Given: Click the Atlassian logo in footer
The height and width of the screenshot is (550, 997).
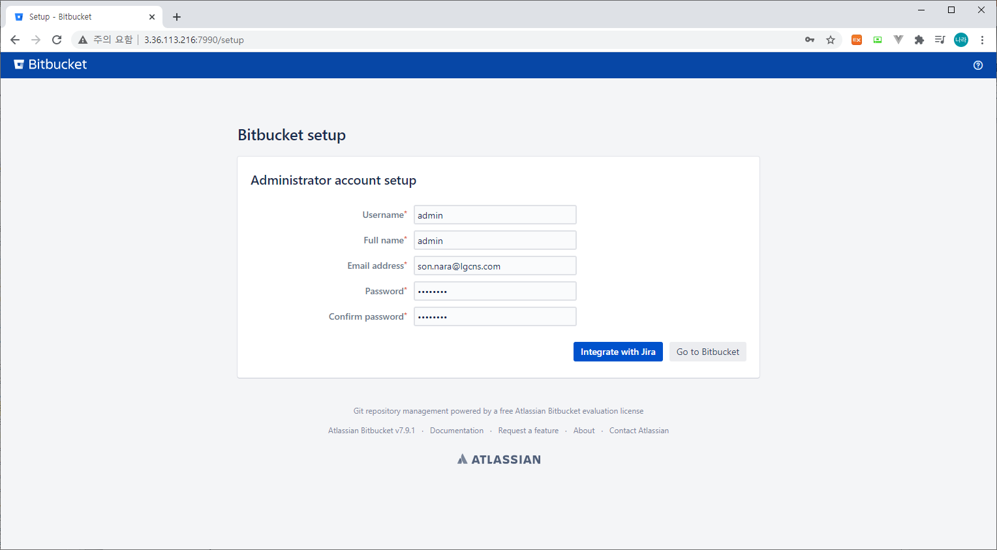Looking at the screenshot, I should pos(499,459).
